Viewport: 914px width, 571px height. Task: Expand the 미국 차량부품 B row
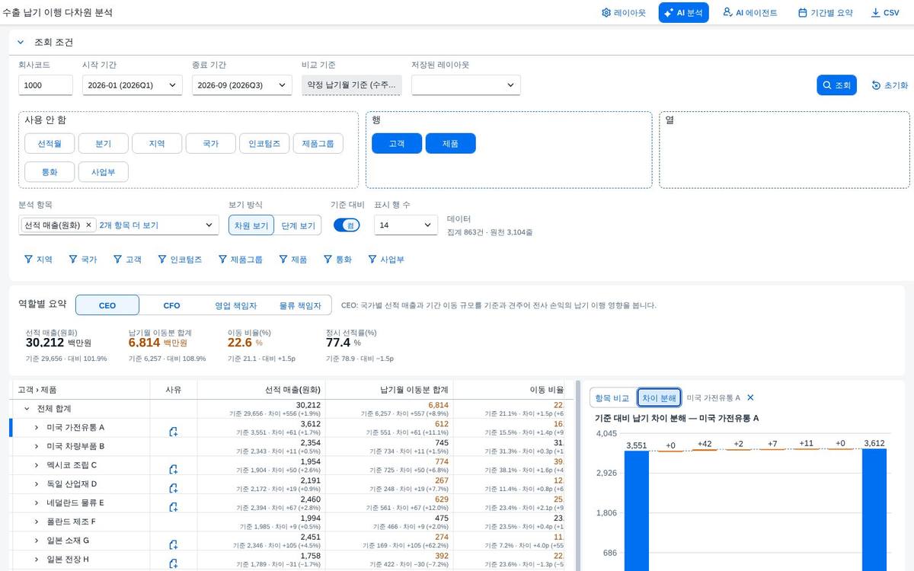[x=37, y=446]
